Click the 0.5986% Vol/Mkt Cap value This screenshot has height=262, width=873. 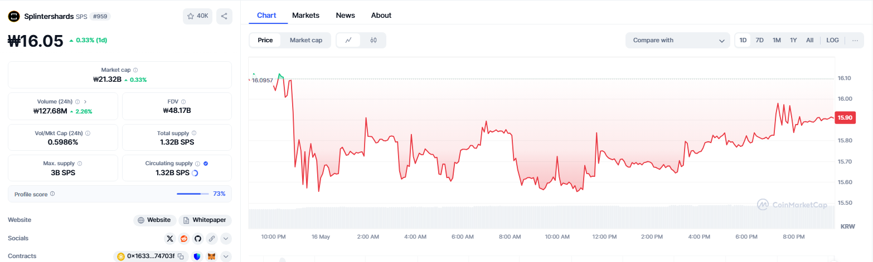tap(63, 142)
